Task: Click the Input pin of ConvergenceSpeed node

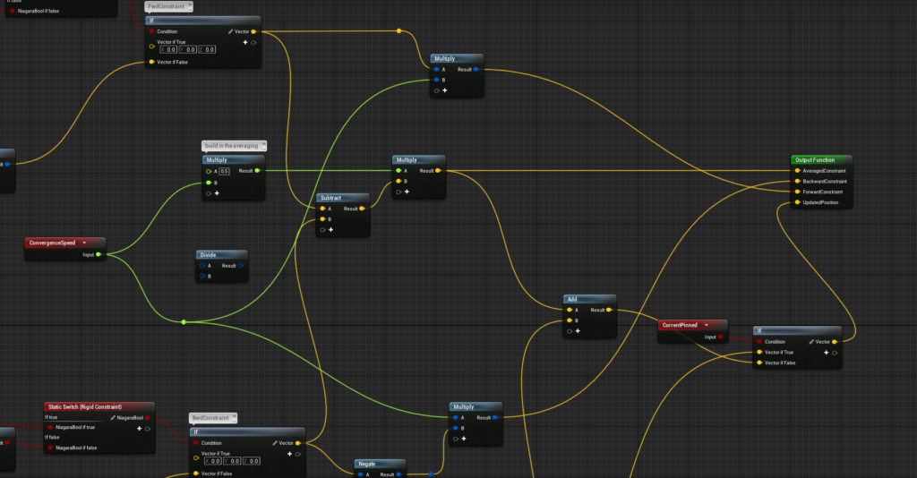Action: click(99, 255)
